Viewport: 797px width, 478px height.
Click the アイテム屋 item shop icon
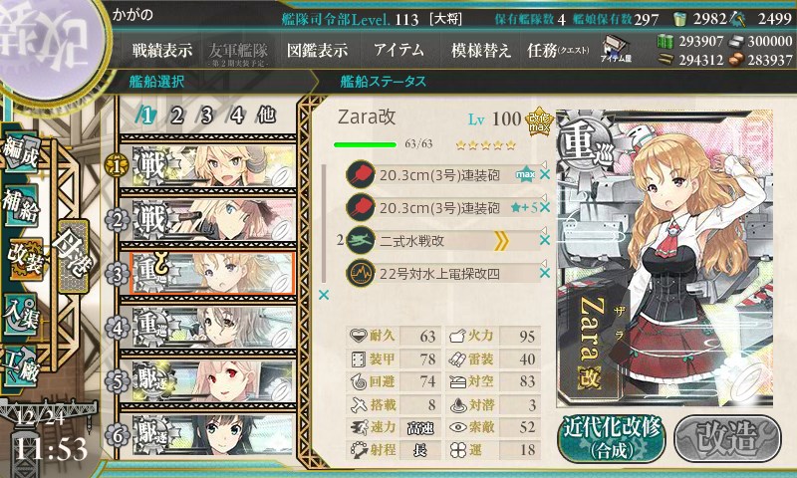pos(616,49)
